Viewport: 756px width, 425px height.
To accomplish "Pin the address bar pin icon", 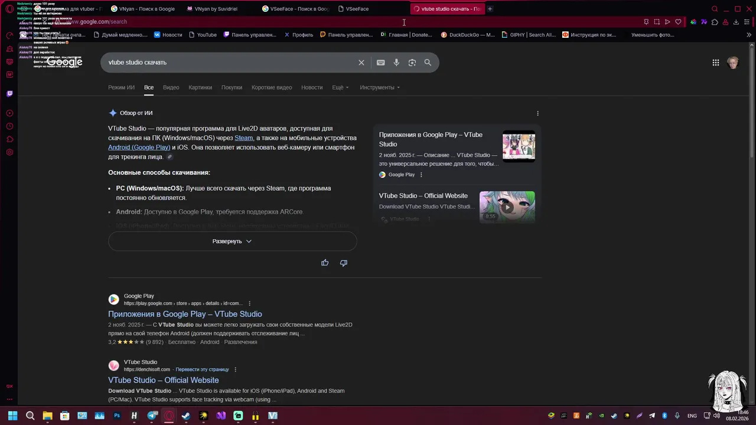I will pos(646,22).
